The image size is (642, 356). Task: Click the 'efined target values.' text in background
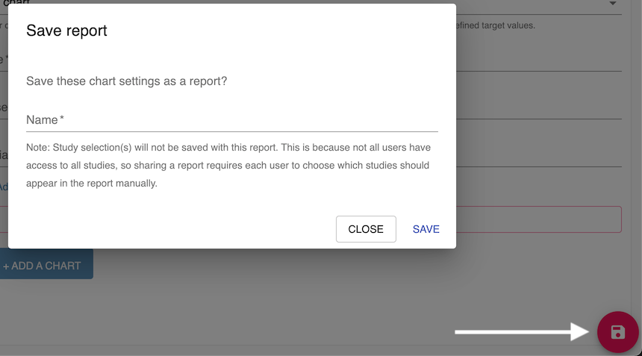496,25
